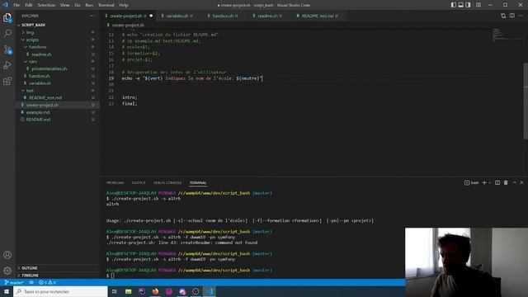Screen dimensions: 528x297
Task: Add a new terminal with plus icon
Action: [484, 182]
